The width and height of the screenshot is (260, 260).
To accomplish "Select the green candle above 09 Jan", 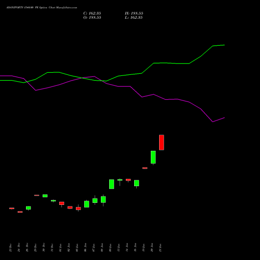I will click(112, 184).
